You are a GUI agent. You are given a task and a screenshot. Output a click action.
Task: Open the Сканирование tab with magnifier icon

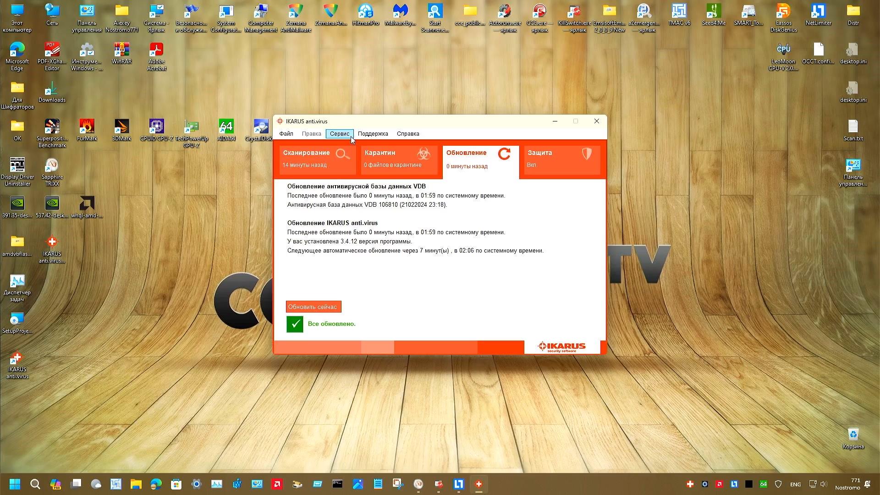coord(317,159)
